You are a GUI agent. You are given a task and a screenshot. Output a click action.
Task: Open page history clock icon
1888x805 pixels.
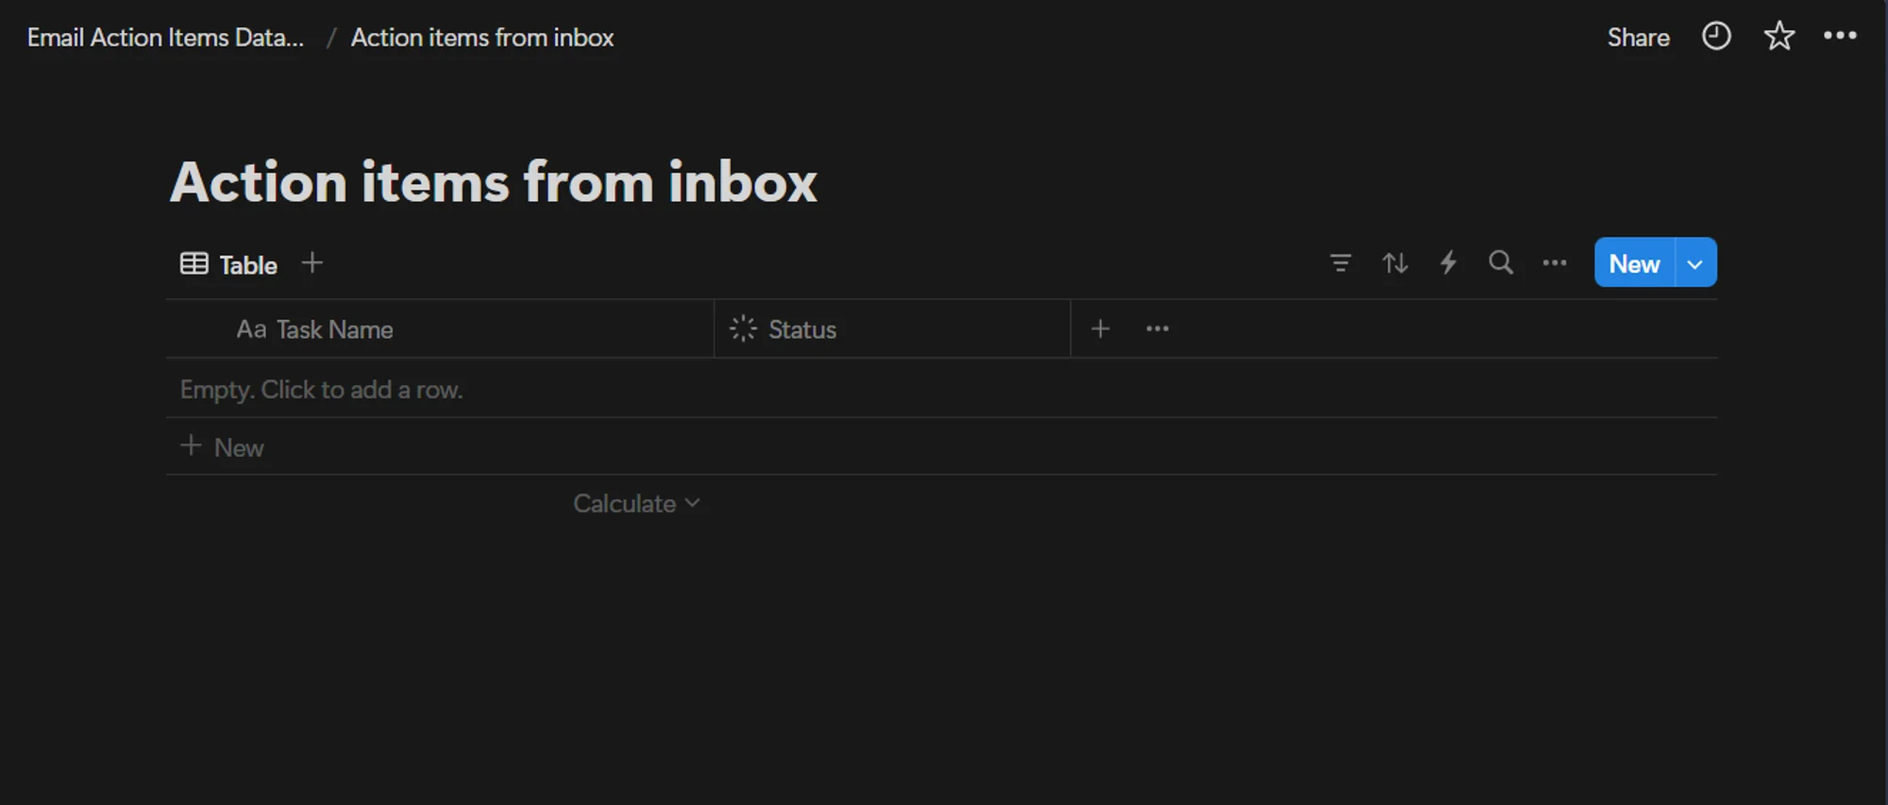point(1716,37)
